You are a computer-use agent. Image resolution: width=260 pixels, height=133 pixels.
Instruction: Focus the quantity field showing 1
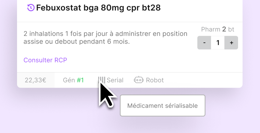pos(218,43)
